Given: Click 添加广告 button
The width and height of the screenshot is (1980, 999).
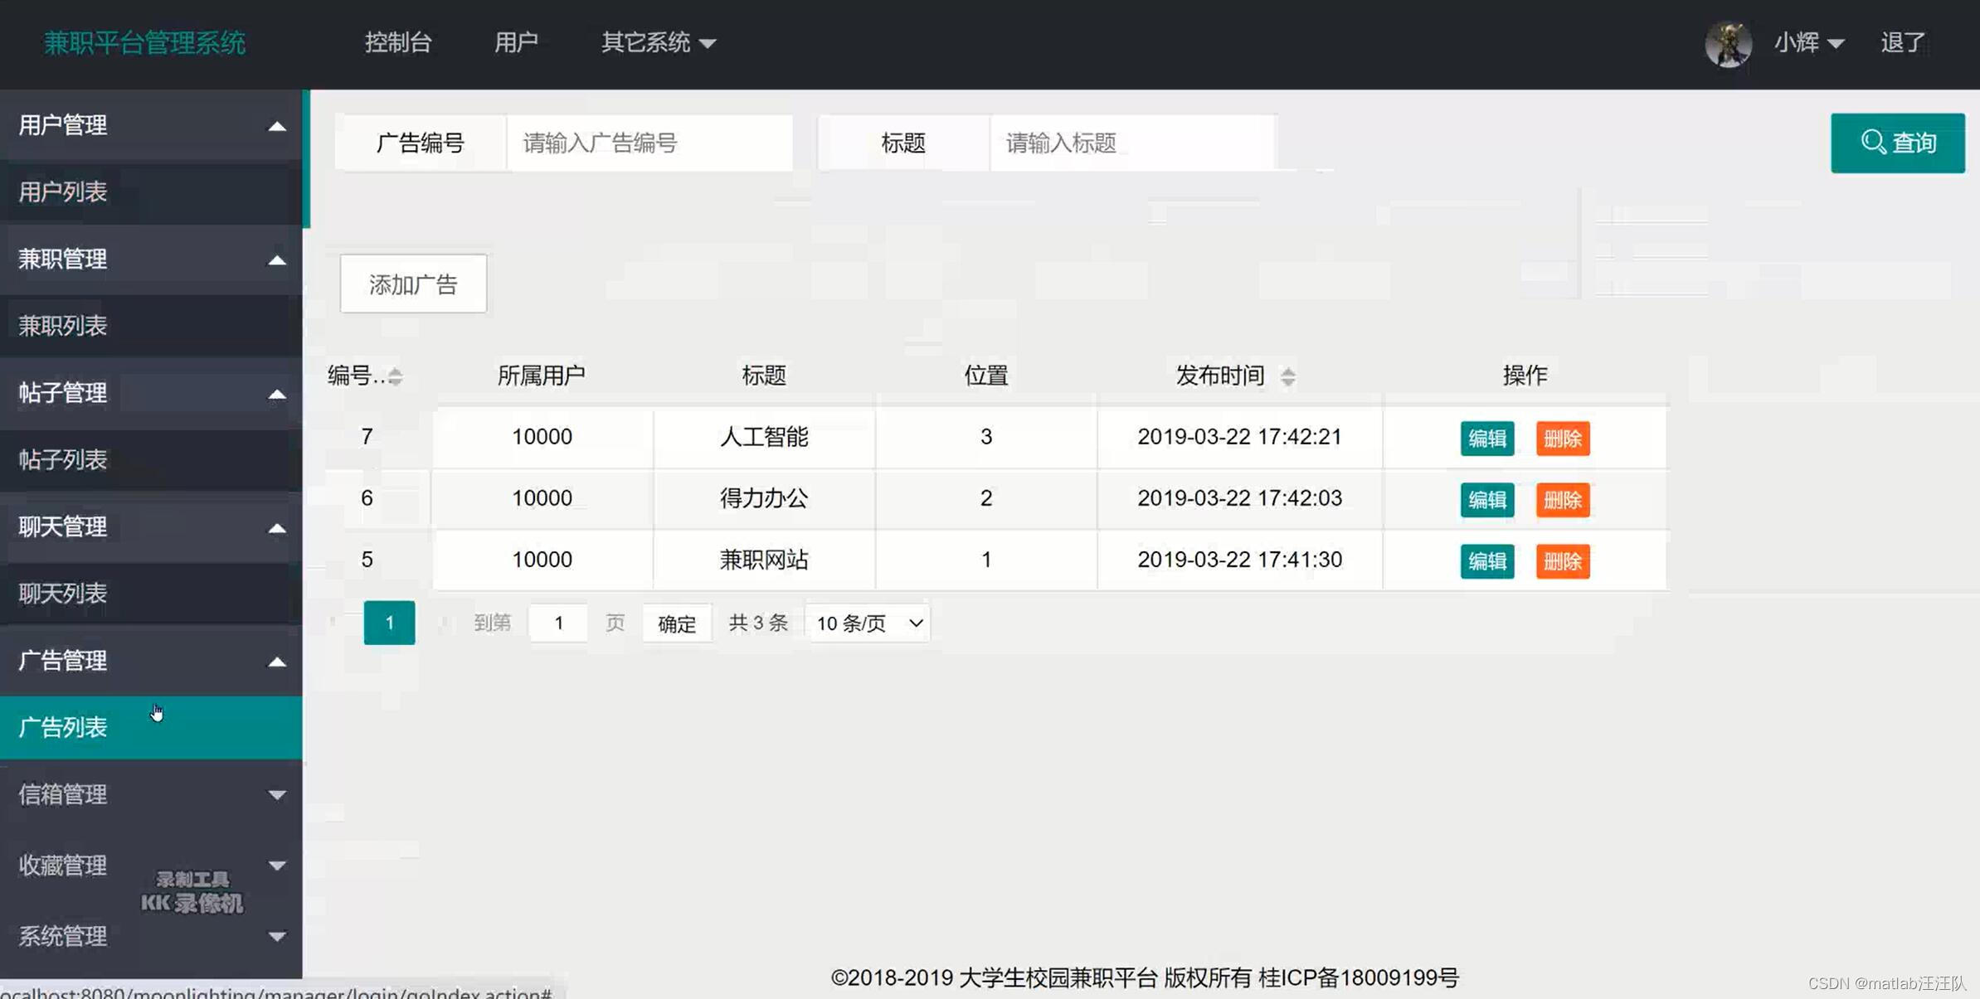Looking at the screenshot, I should 413,284.
